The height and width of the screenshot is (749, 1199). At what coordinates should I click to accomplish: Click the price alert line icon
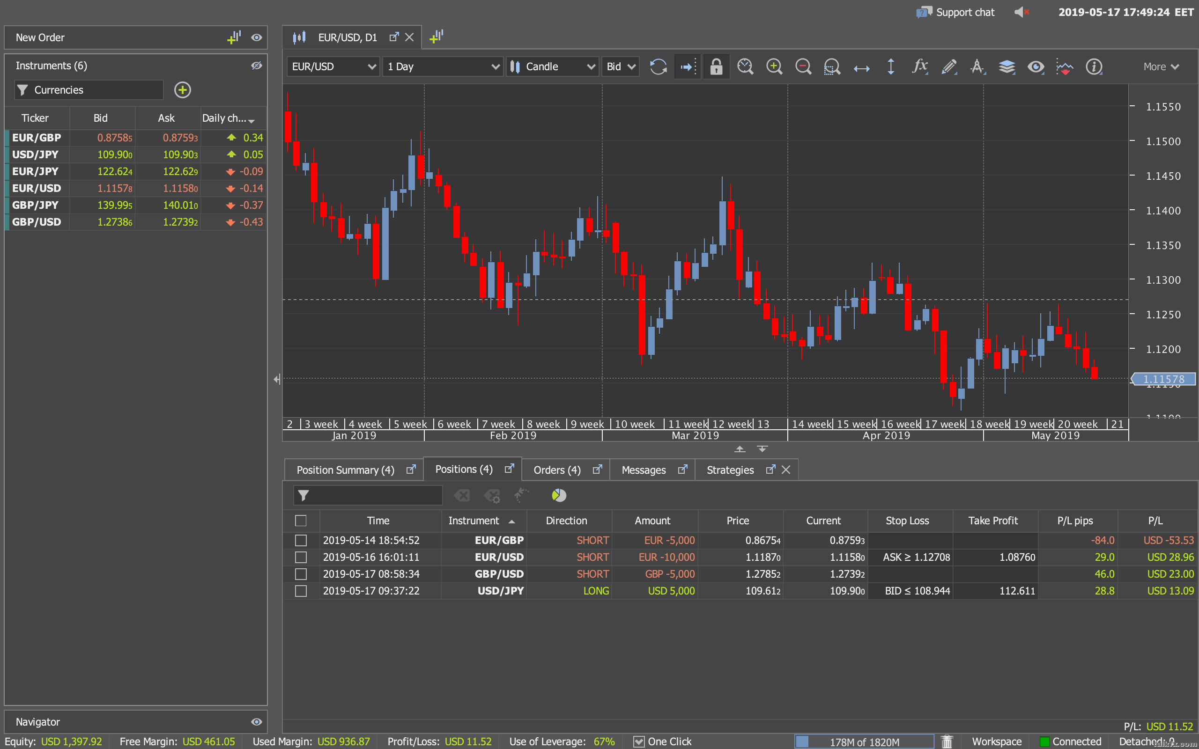tap(1065, 66)
